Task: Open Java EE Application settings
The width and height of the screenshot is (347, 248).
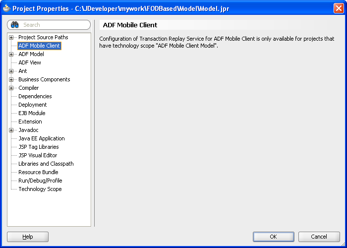Action: click(42, 138)
